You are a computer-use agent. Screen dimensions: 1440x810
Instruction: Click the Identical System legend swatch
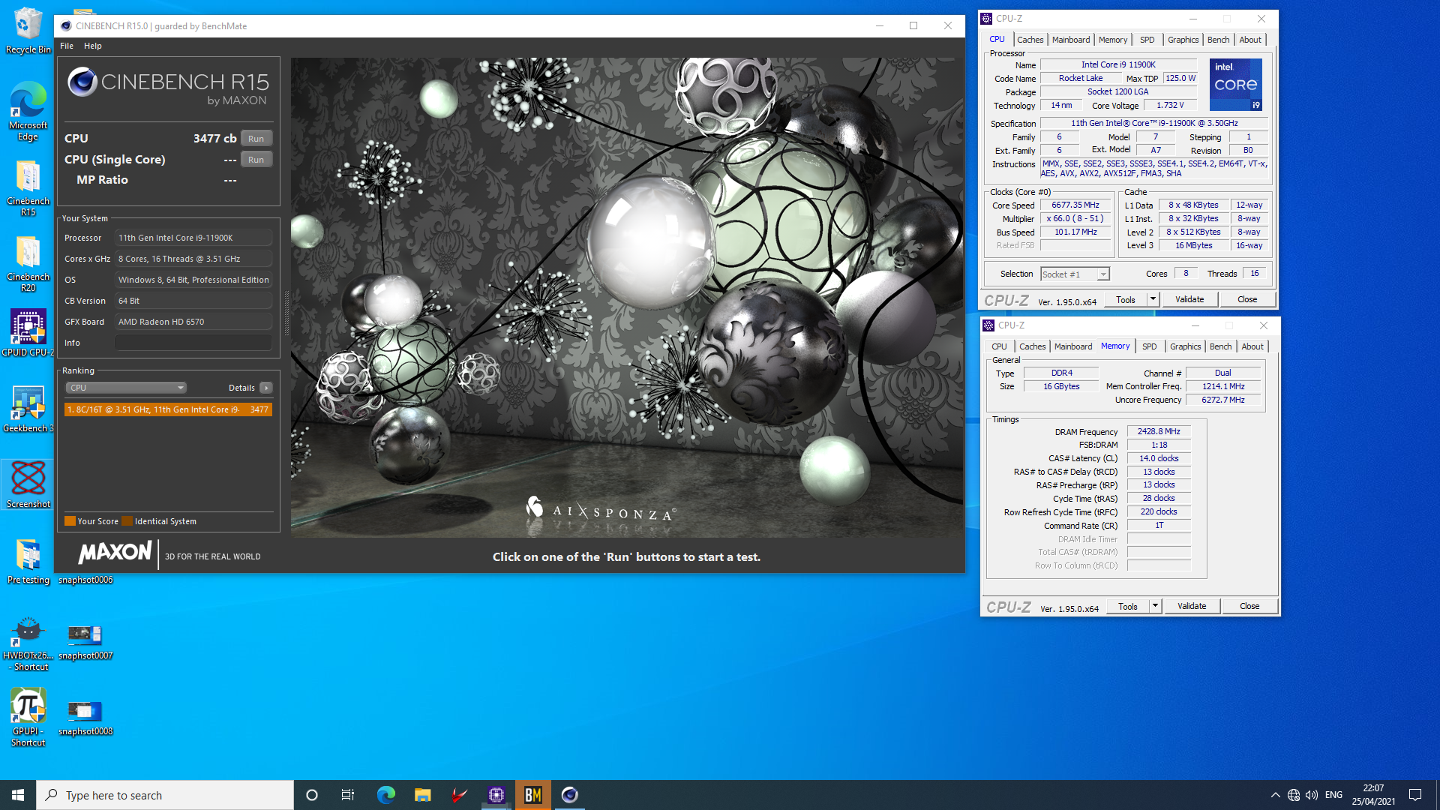click(x=127, y=521)
